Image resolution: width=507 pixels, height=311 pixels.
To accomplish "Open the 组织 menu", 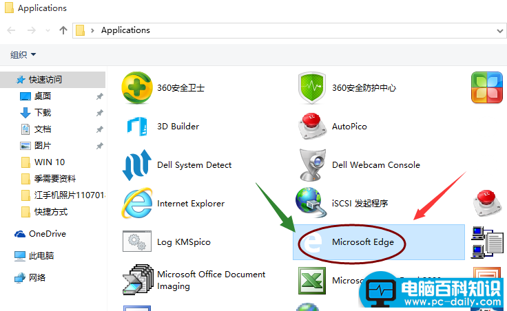I will 23,54.
